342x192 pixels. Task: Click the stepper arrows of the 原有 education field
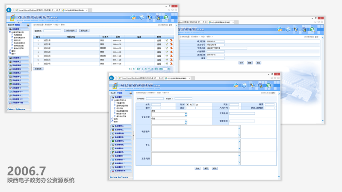pos(186,114)
